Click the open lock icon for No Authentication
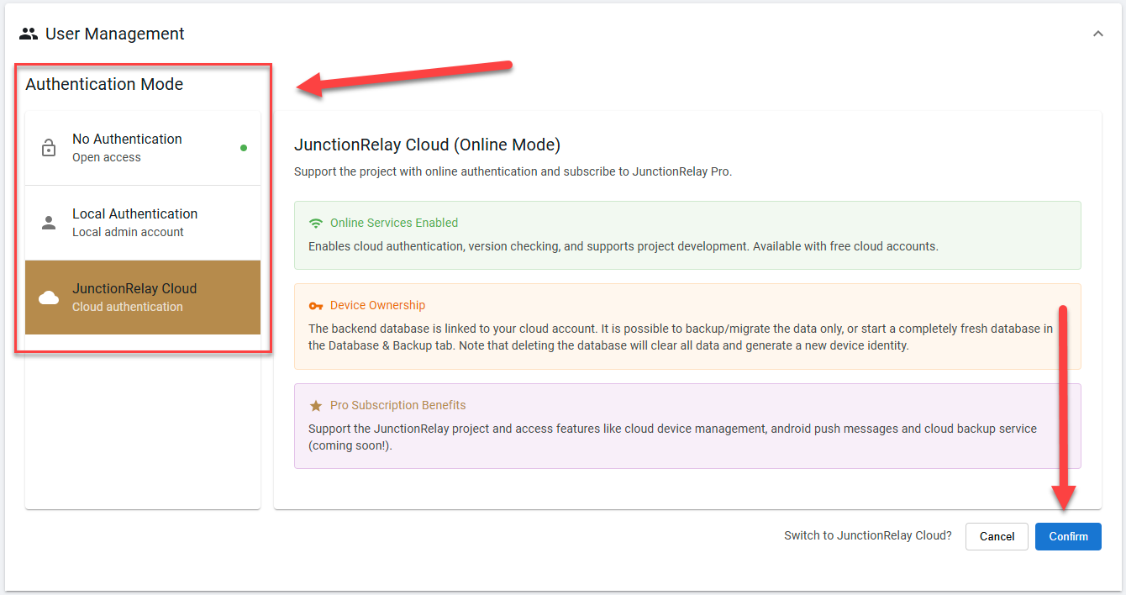The width and height of the screenshot is (1126, 595). 49,148
